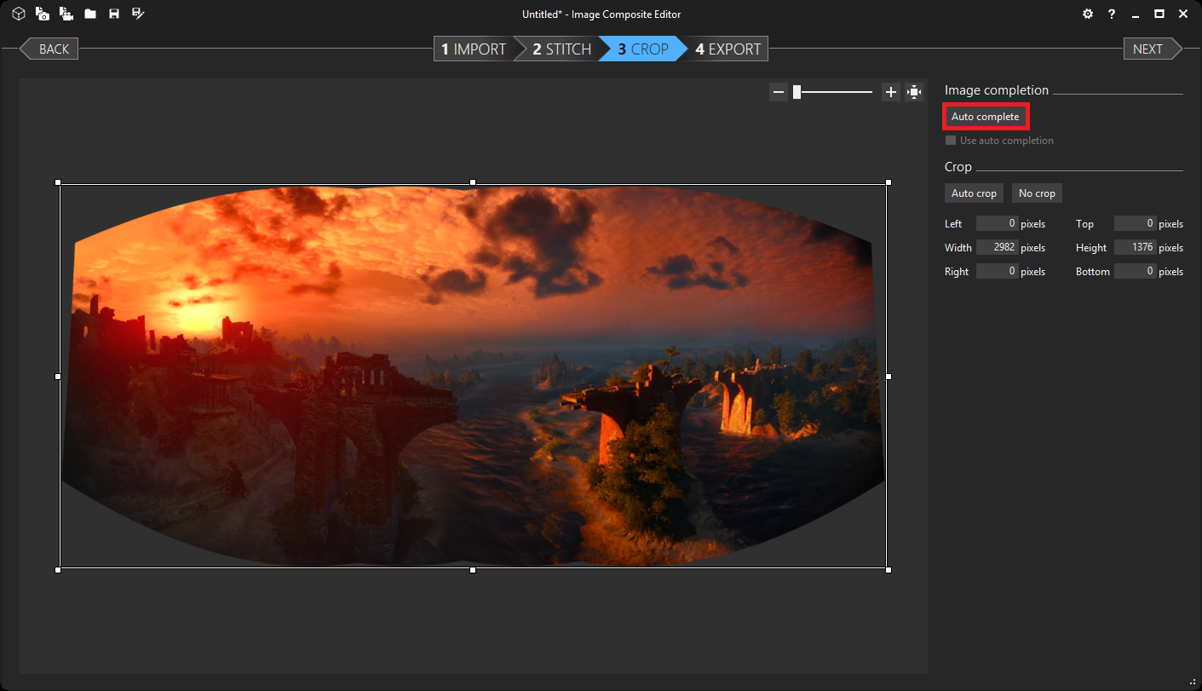Select the 3 Crop step
The image size is (1202, 691).
pos(643,49)
